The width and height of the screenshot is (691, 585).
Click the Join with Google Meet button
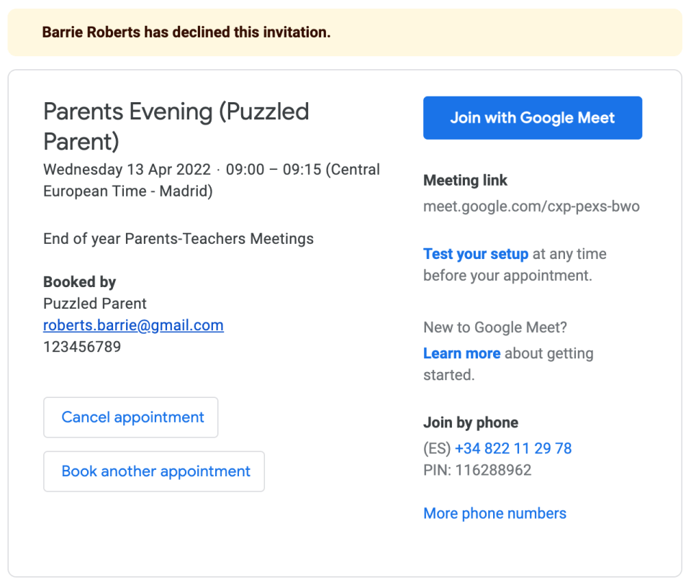tap(532, 118)
